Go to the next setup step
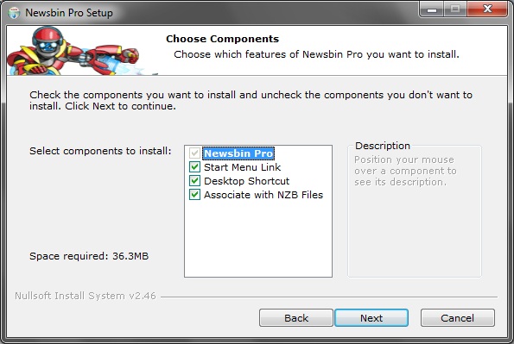The width and height of the screenshot is (514, 344). [371, 318]
